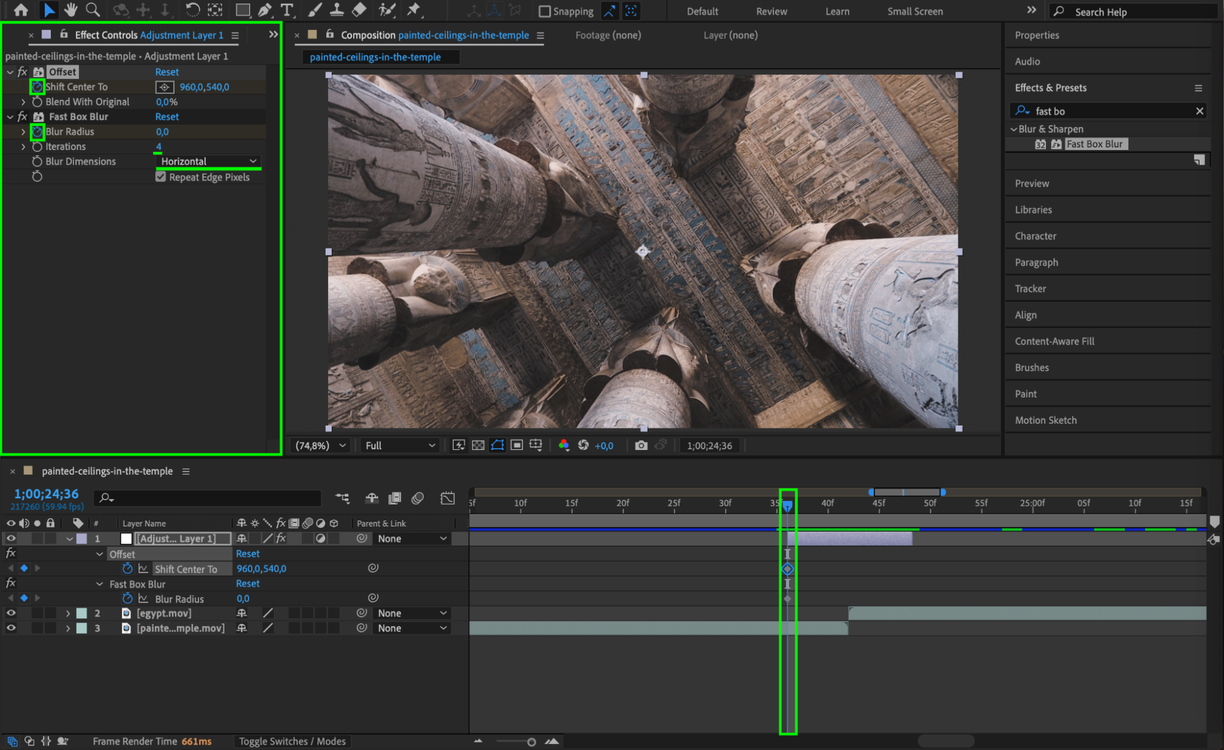1224x750 pixels.
Task: Expand the egypt.mov layer properties
Action: (x=68, y=613)
